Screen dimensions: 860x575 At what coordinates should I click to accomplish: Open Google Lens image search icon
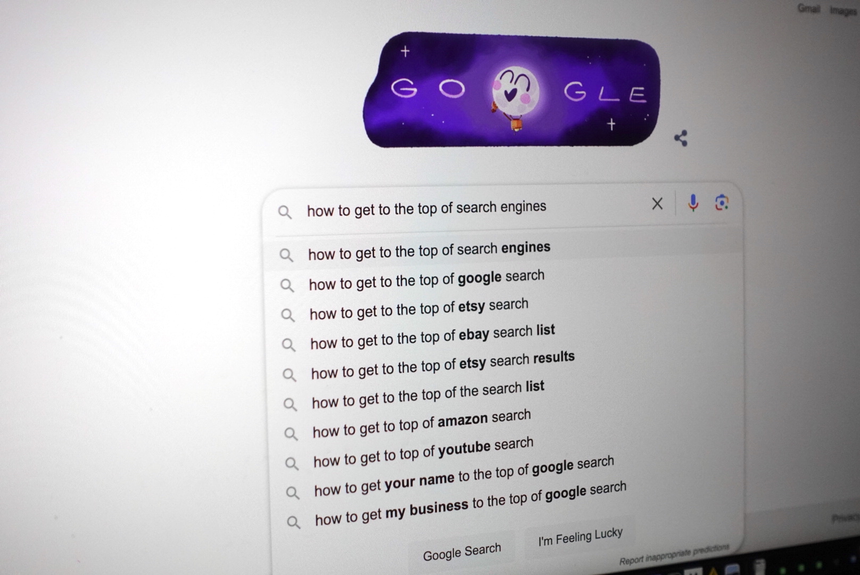[722, 202]
